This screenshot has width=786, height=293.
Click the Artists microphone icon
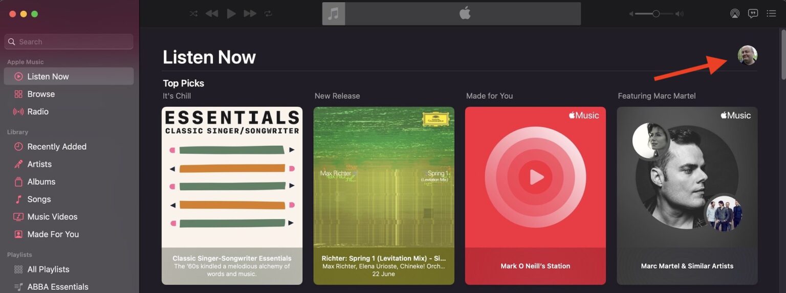[x=18, y=164]
